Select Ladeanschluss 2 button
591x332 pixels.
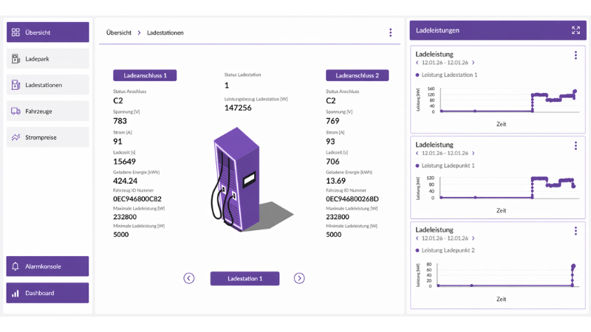click(357, 75)
